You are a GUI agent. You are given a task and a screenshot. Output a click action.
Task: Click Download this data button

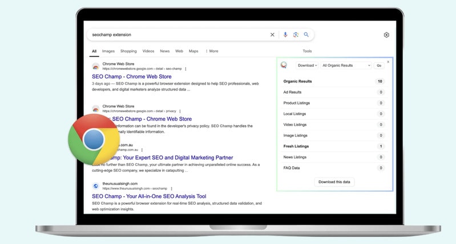click(x=334, y=182)
